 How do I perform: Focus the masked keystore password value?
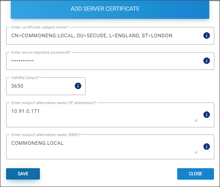[x=22, y=61]
